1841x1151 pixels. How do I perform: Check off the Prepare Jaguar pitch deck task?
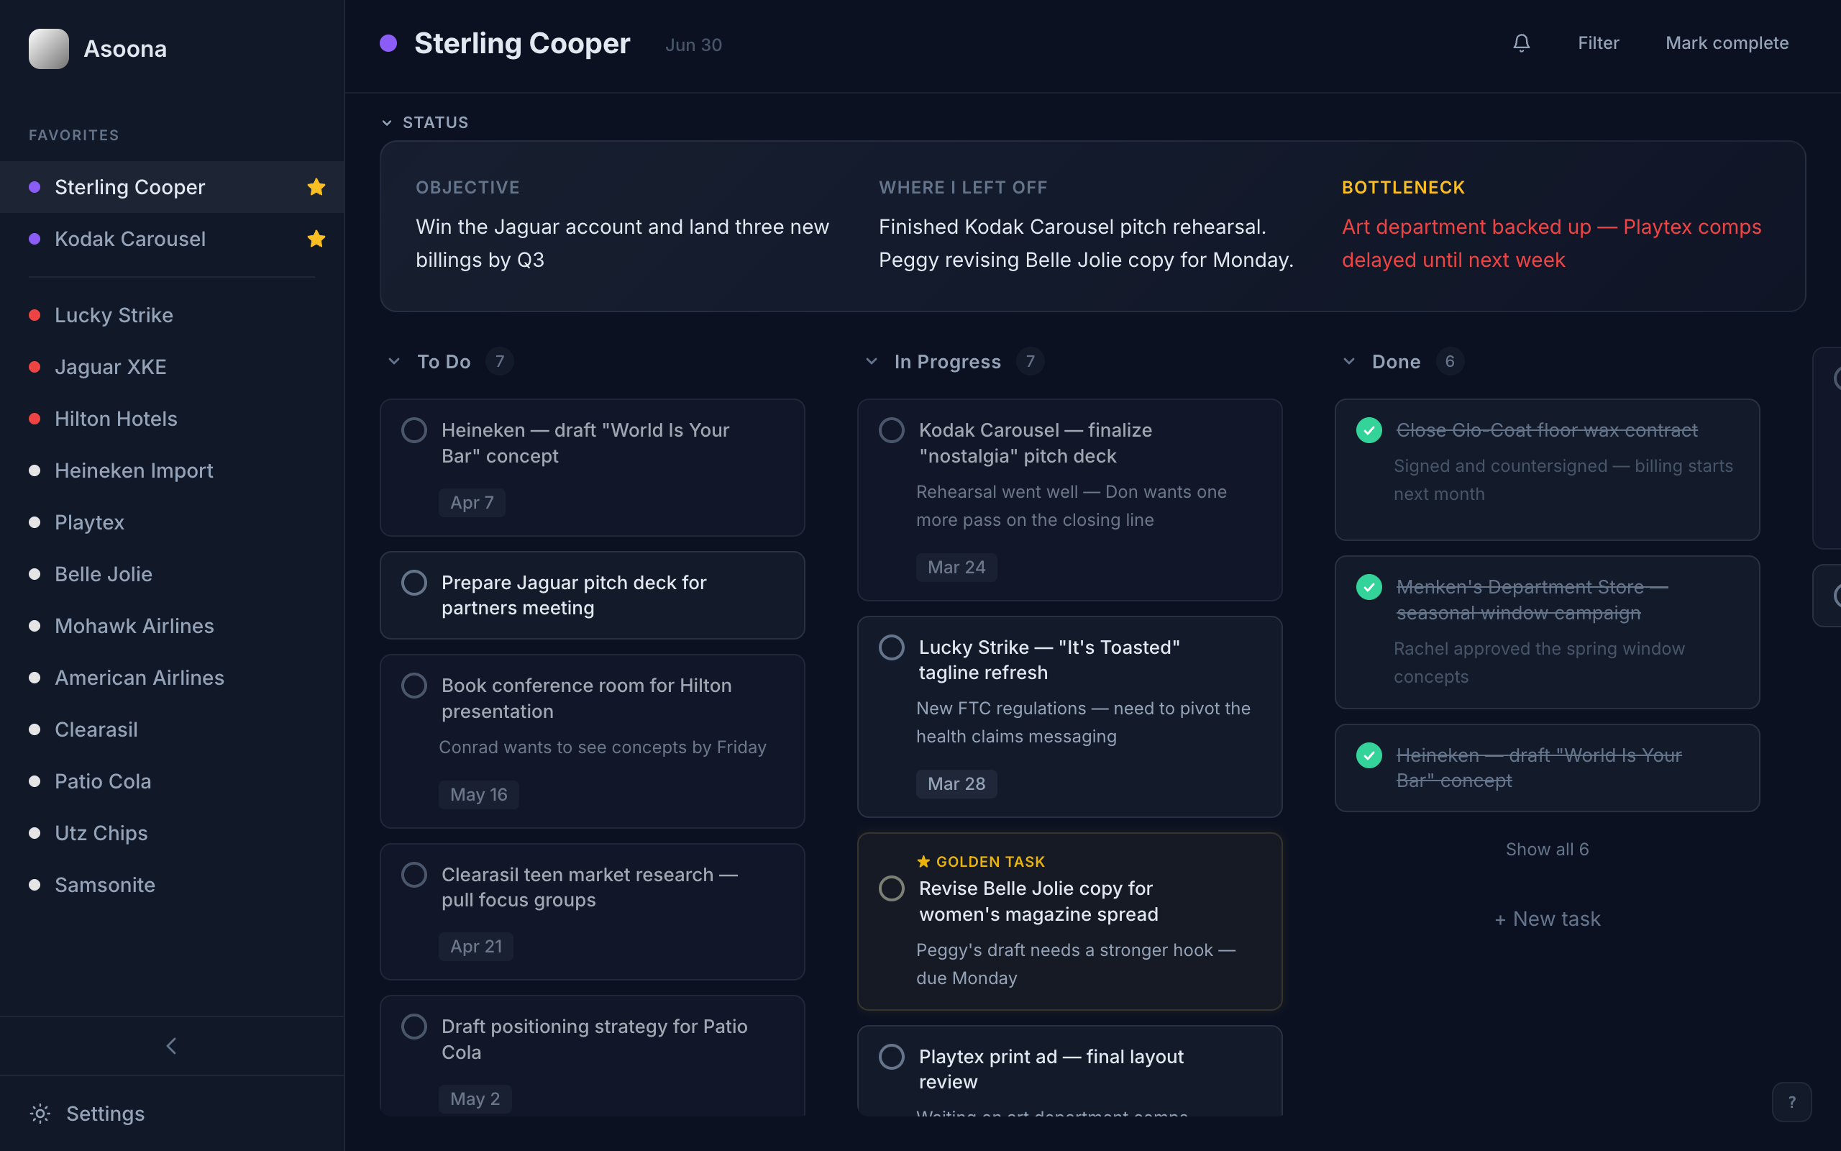pyautogui.click(x=415, y=583)
